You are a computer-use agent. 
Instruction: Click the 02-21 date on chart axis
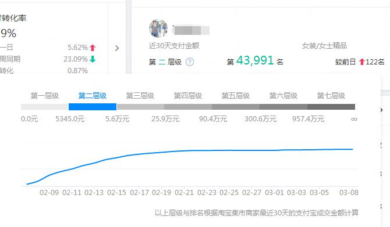pyautogui.click(x=184, y=193)
